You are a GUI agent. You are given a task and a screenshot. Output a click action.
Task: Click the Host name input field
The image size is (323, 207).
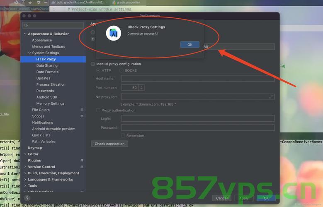click(198, 78)
